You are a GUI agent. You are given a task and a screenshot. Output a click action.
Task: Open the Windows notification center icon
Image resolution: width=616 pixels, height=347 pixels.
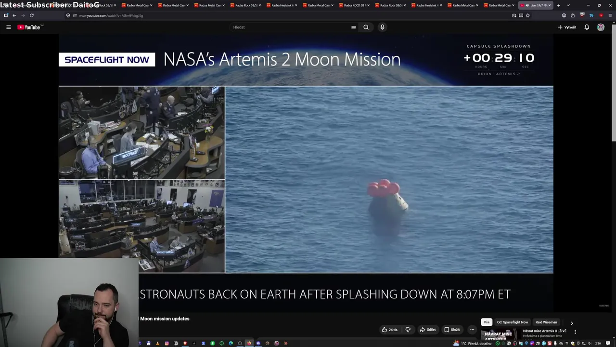608,343
